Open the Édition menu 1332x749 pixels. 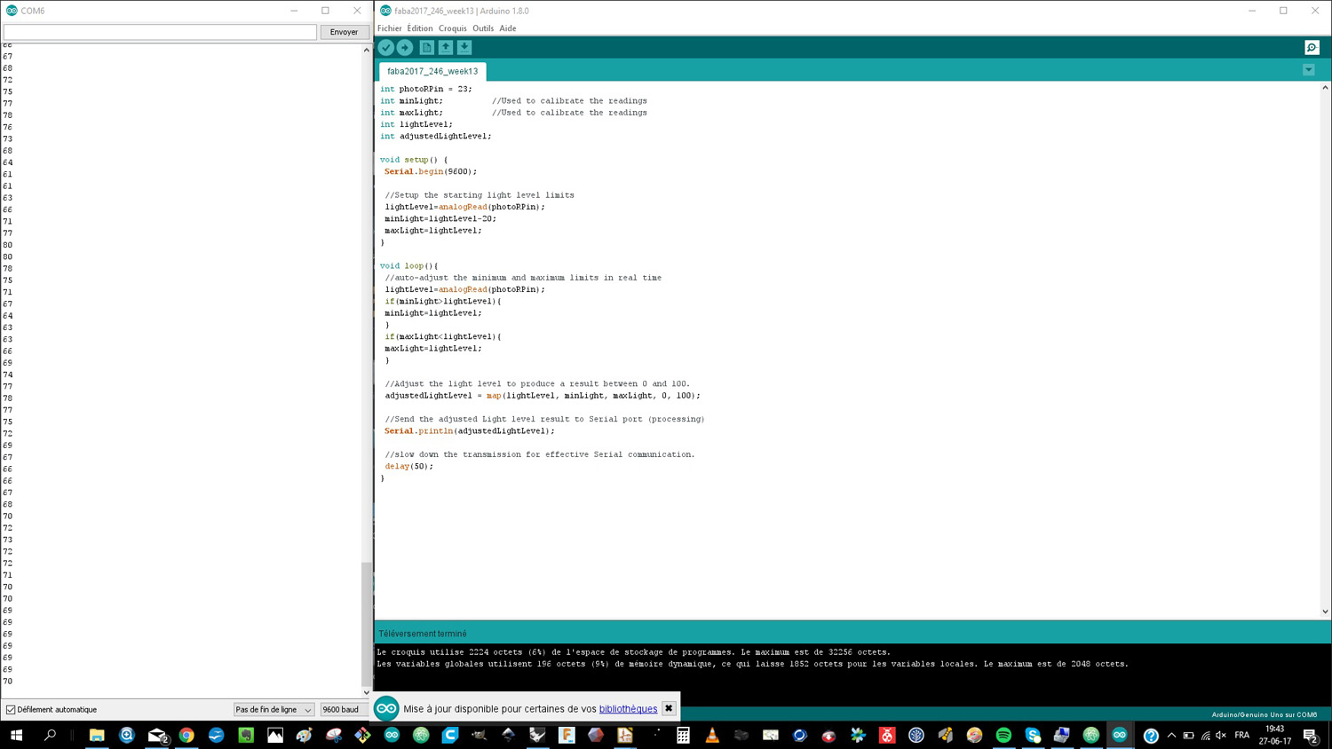tap(420, 28)
